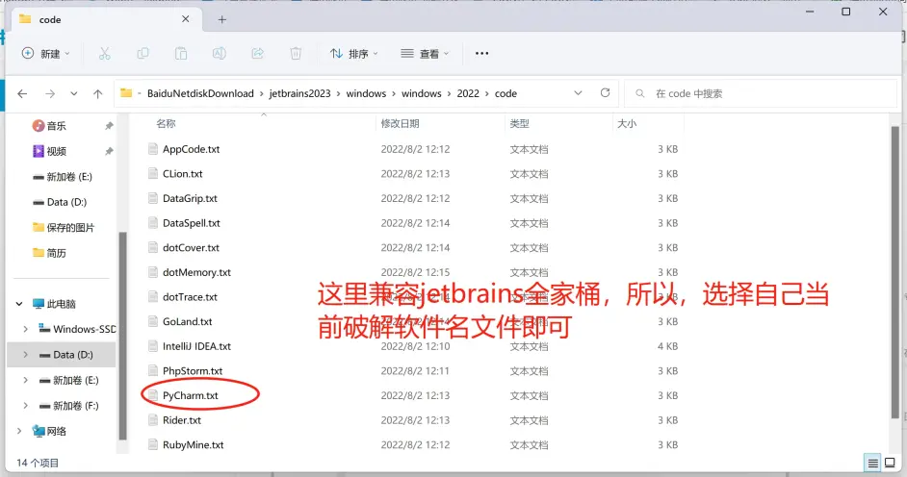Image resolution: width=907 pixels, height=477 pixels.
Task: Click the Rename icon in toolbar
Action: 220,54
